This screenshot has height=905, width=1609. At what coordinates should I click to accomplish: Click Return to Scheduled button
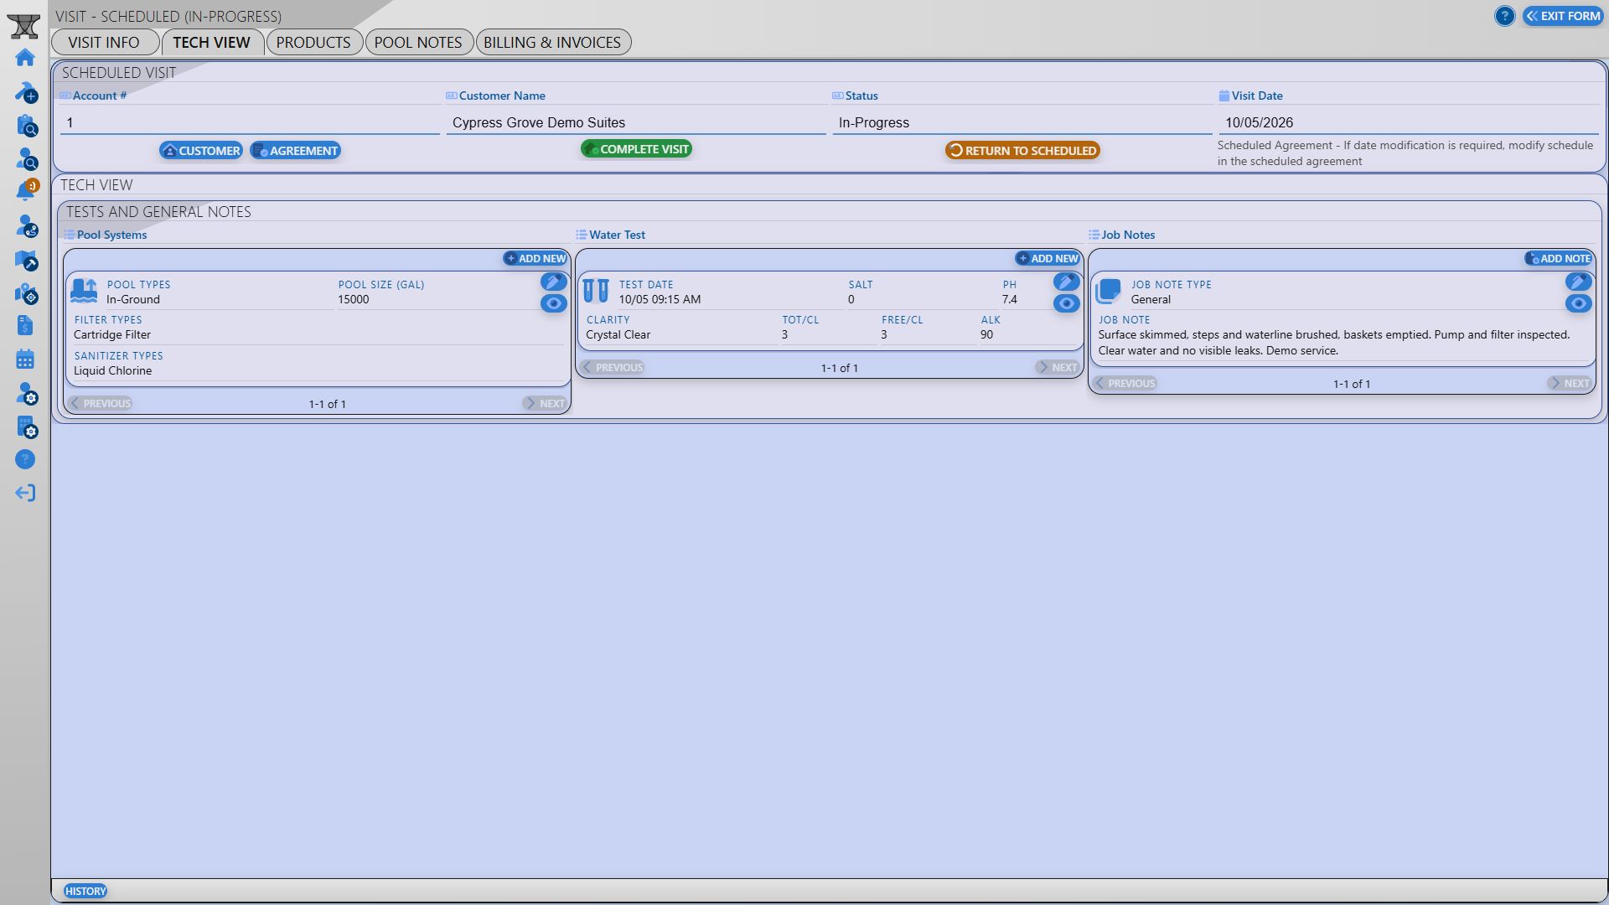[x=1022, y=151]
